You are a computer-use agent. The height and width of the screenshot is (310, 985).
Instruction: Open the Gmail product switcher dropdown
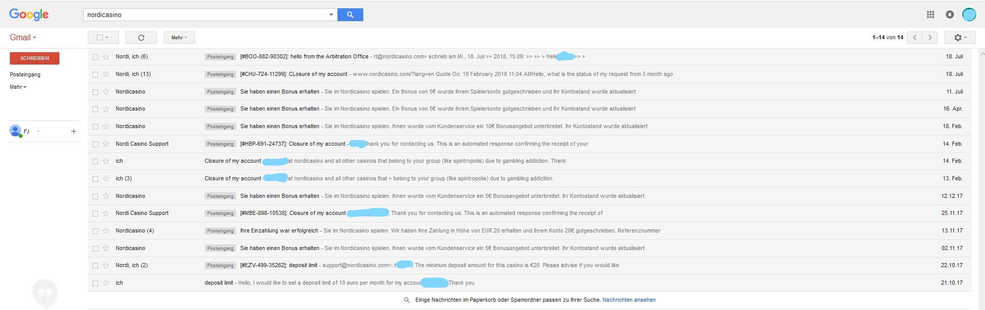click(23, 37)
